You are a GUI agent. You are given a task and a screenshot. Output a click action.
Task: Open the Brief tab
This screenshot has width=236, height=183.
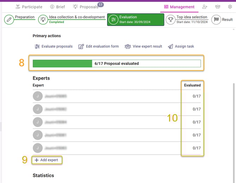pyautogui.click(x=57, y=7)
